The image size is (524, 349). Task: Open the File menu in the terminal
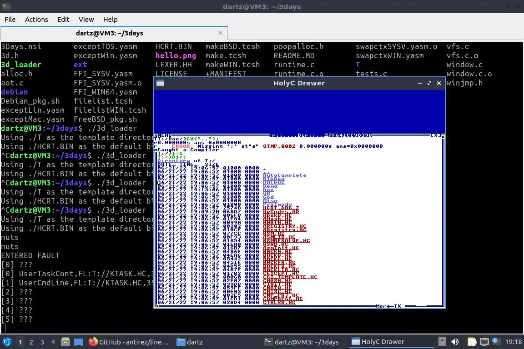[x=10, y=20]
